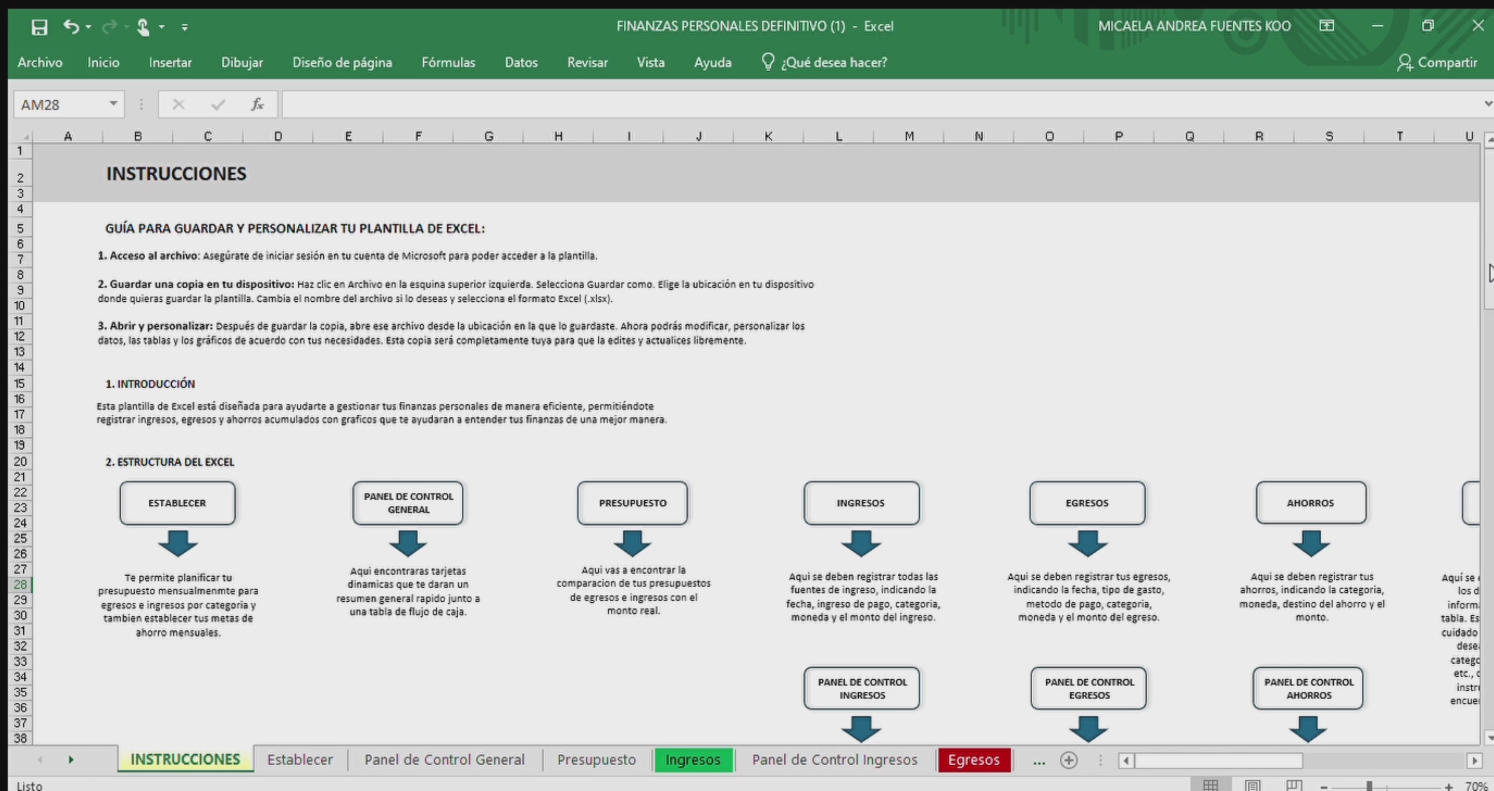Click the Redo arrow icon

point(109,27)
